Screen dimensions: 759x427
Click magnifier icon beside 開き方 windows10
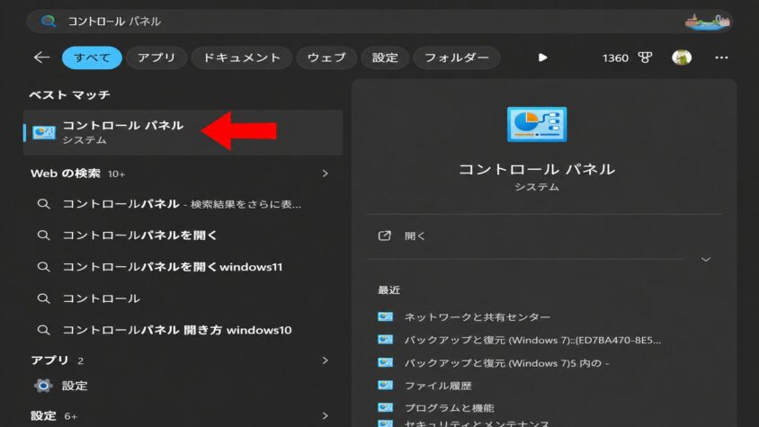[x=43, y=330]
